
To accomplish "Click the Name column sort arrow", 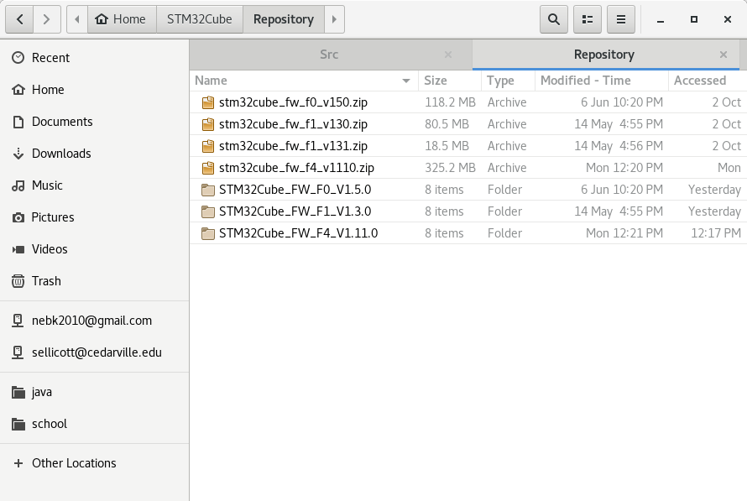I will [406, 81].
